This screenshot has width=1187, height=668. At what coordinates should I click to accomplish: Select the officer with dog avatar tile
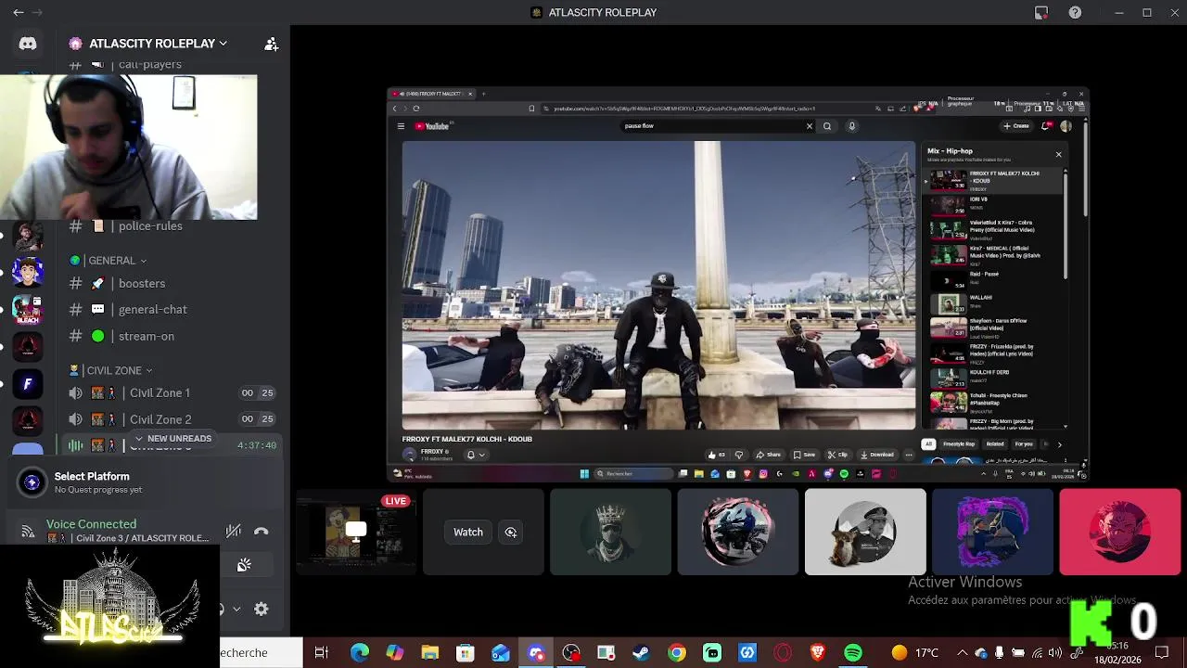point(865,533)
